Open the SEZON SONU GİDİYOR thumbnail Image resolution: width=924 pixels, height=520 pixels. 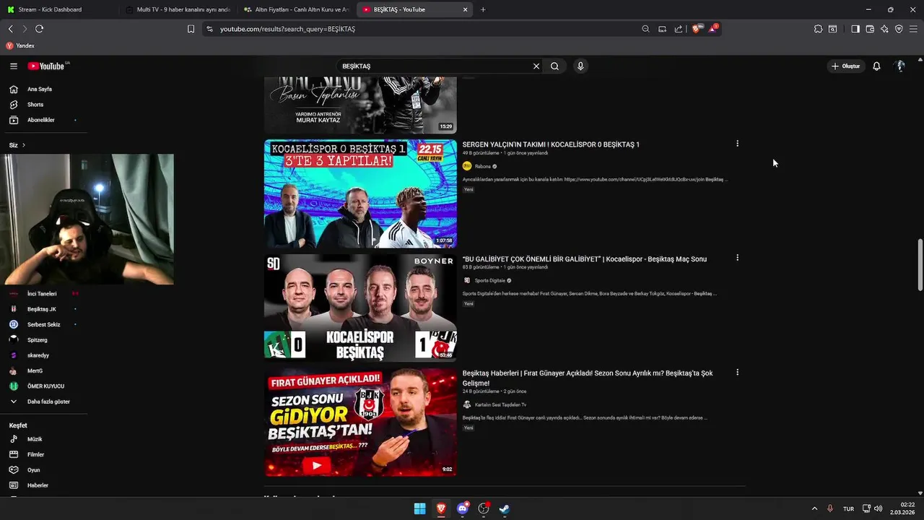(360, 422)
